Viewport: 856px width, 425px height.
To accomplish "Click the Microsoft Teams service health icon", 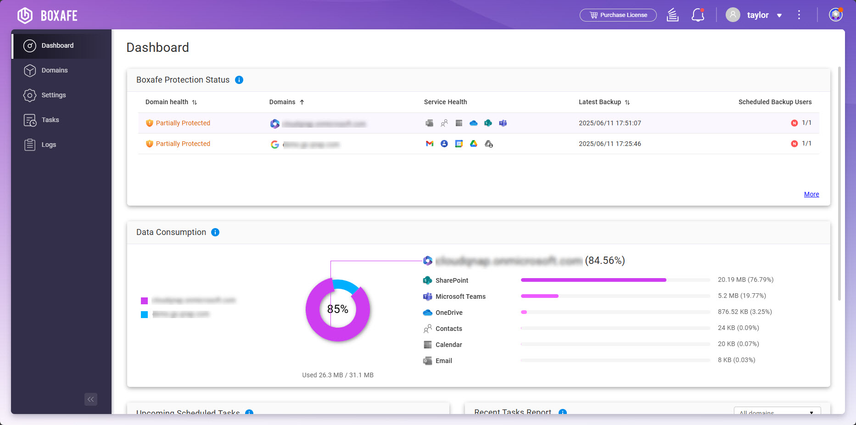I will tap(503, 123).
